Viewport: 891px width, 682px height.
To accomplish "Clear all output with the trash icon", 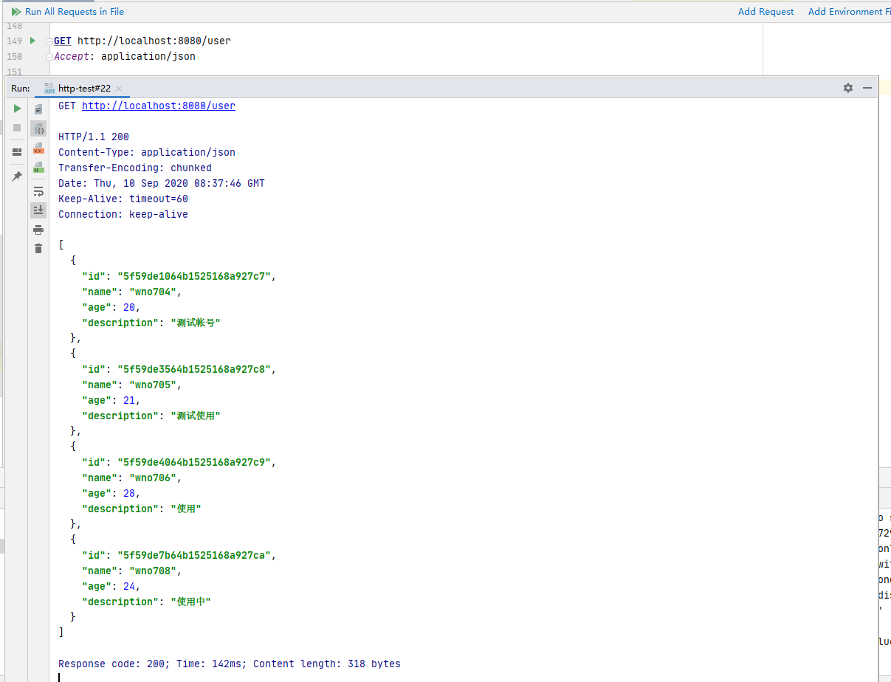I will [x=38, y=248].
